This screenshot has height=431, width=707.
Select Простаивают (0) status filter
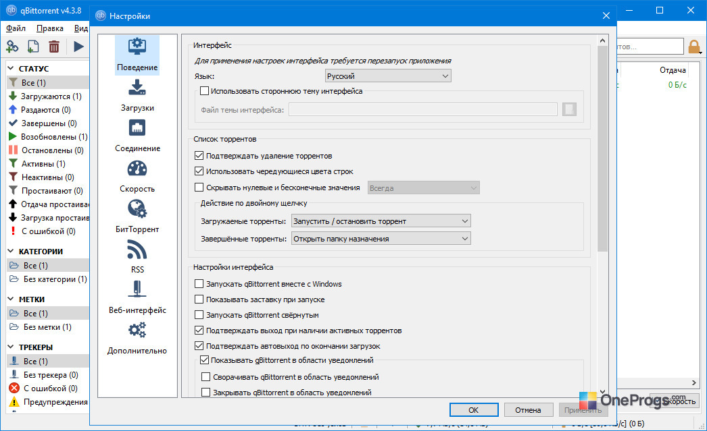pyautogui.click(x=48, y=191)
